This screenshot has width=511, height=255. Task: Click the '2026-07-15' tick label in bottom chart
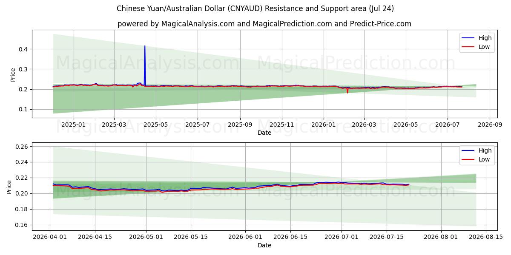click(387, 238)
